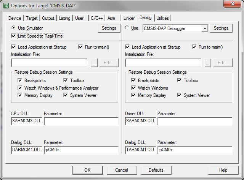Click the Driver DLL Parameter field
The height and width of the screenshot is (180, 244).
[x=195, y=121]
